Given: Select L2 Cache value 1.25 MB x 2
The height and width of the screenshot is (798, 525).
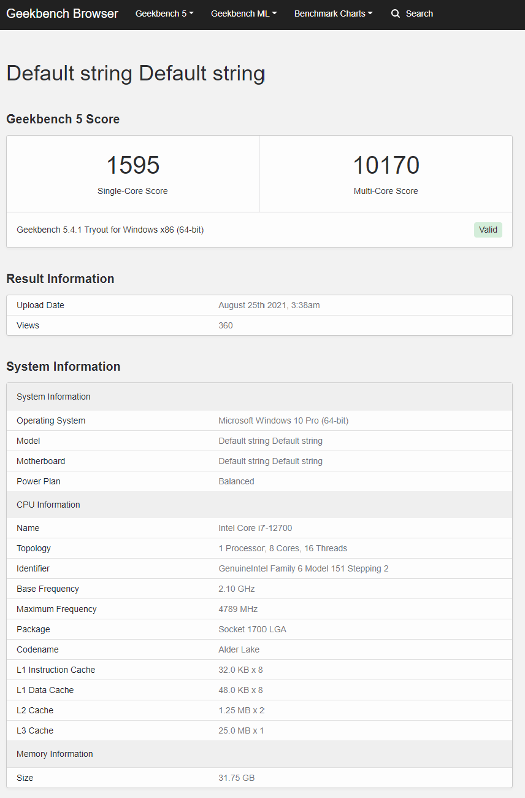Looking at the screenshot, I should [x=242, y=710].
